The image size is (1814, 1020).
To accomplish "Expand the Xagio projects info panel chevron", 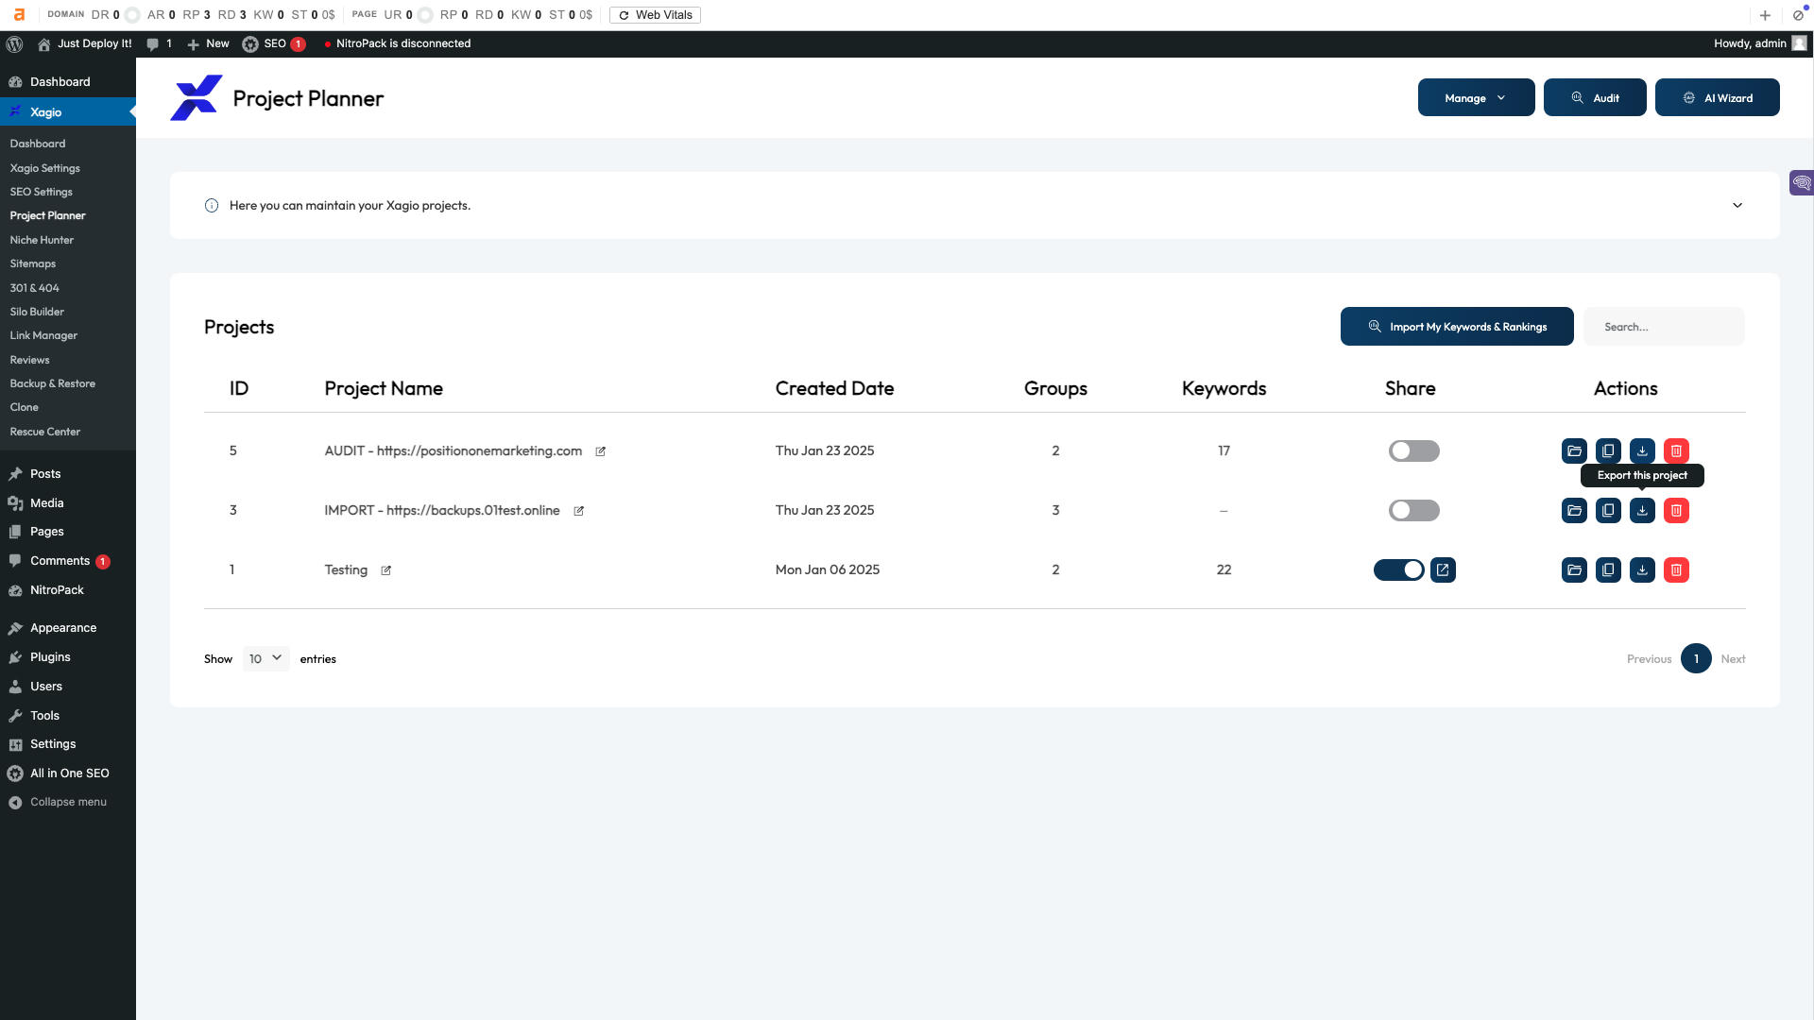I will coord(1737,206).
